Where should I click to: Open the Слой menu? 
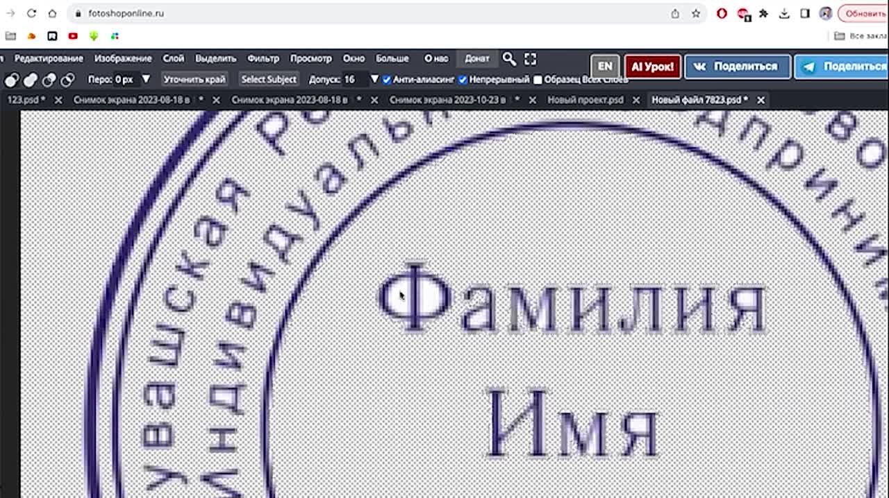coord(174,59)
